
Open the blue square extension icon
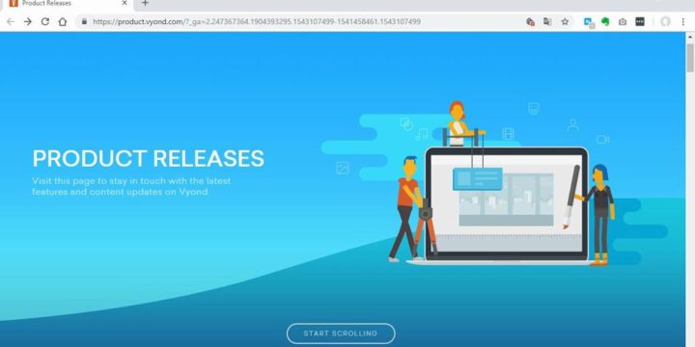coord(589,22)
